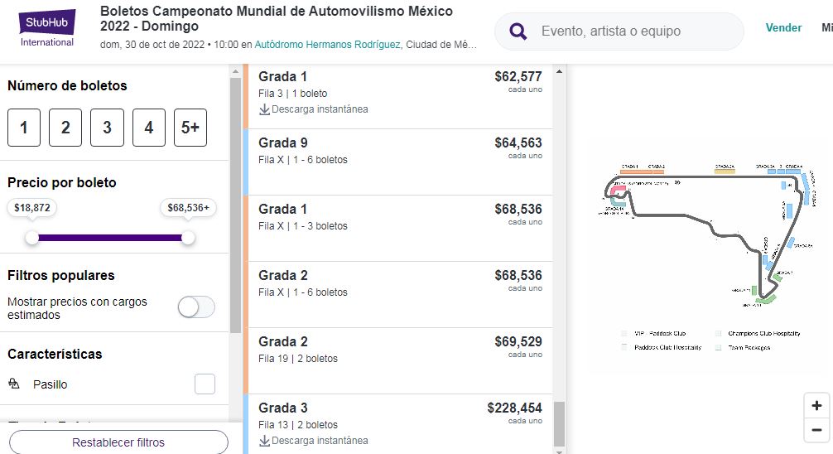Zoom out on the circuit map
The width and height of the screenshot is (833, 454).
click(x=816, y=429)
